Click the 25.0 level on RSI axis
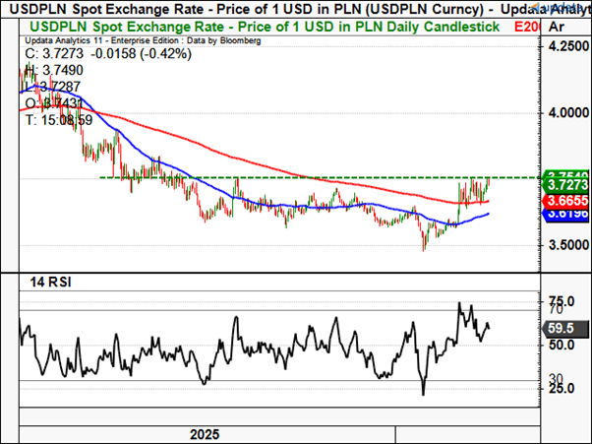 [563, 389]
